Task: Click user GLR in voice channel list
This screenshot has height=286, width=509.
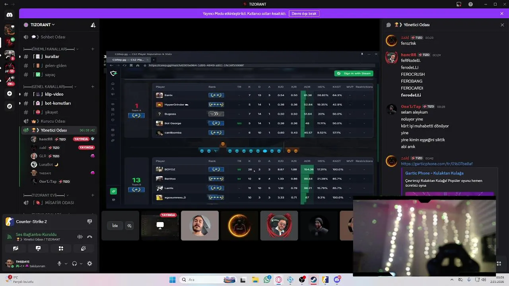Action: point(63,156)
